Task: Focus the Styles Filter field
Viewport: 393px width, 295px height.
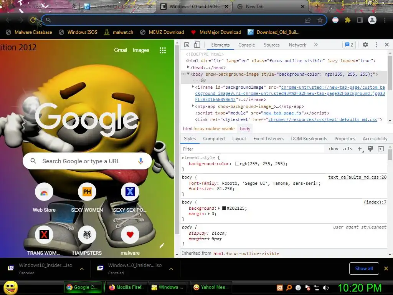Action: pyautogui.click(x=253, y=149)
